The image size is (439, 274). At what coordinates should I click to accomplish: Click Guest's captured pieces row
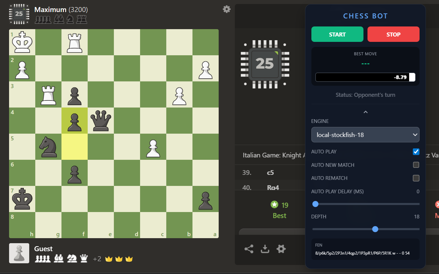[61, 258]
